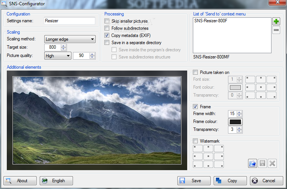Click the Copy button
Image resolution: width=287 pixels, height=189 pixels.
(230, 181)
